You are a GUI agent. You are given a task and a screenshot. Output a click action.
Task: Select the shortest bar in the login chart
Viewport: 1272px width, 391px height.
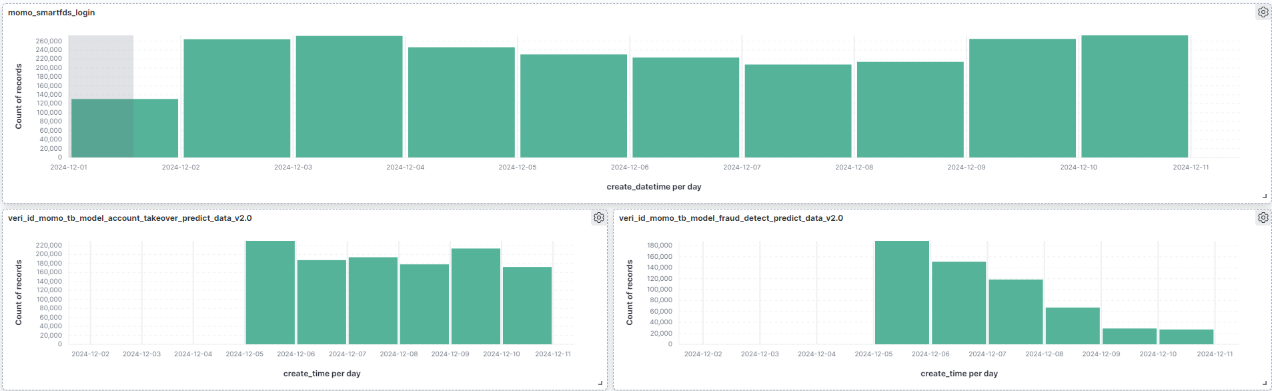click(x=125, y=128)
